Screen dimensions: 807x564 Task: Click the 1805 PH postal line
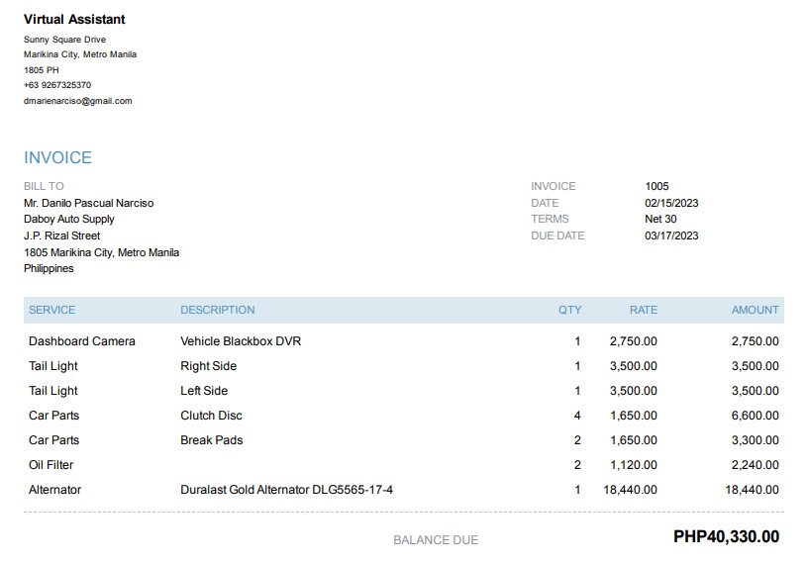coord(42,70)
